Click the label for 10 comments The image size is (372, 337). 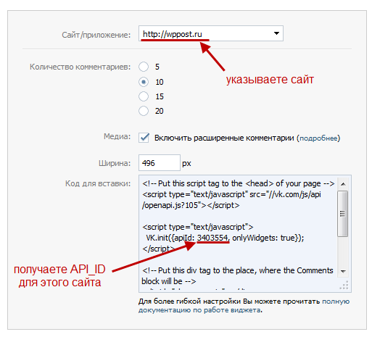point(160,82)
